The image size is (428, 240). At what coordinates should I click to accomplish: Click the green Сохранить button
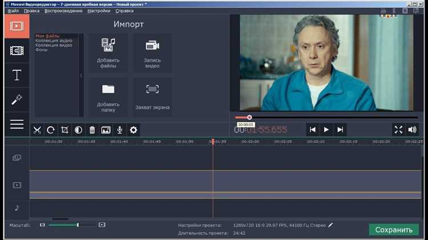point(394,230)
